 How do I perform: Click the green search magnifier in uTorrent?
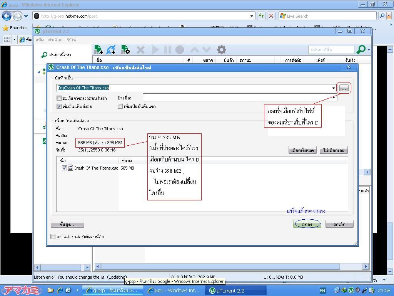[361, 50]
